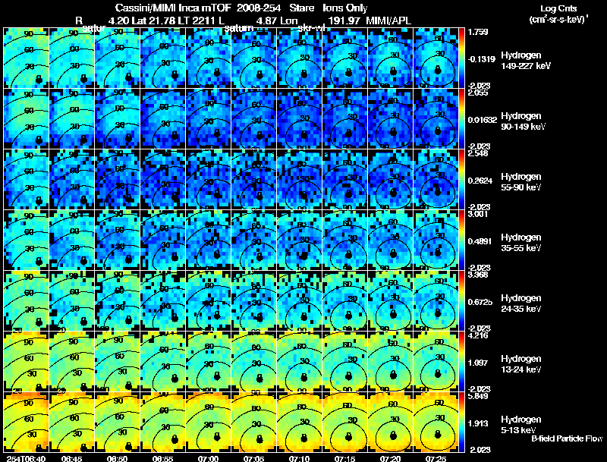Click the '2.055' colorbar maximum value
This screenshot has height=462, width=607.
click(x=478, y=93)
